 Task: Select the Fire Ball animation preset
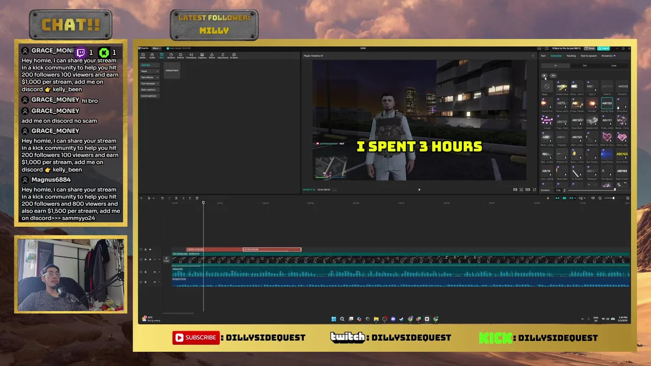click(x=592, y=103)
